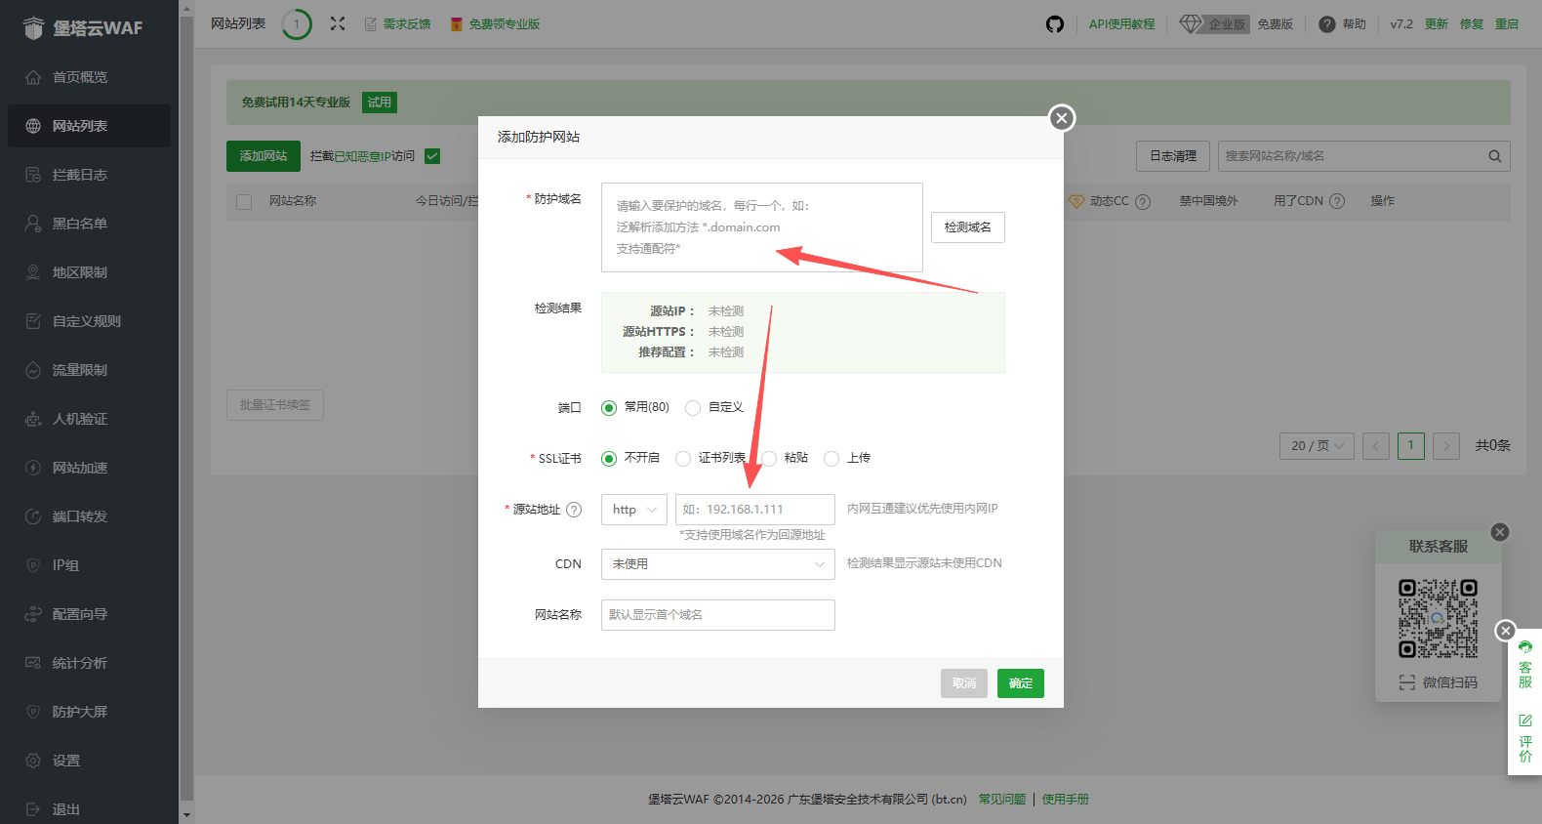Click the 取消 cancel button

click(964, 683)
